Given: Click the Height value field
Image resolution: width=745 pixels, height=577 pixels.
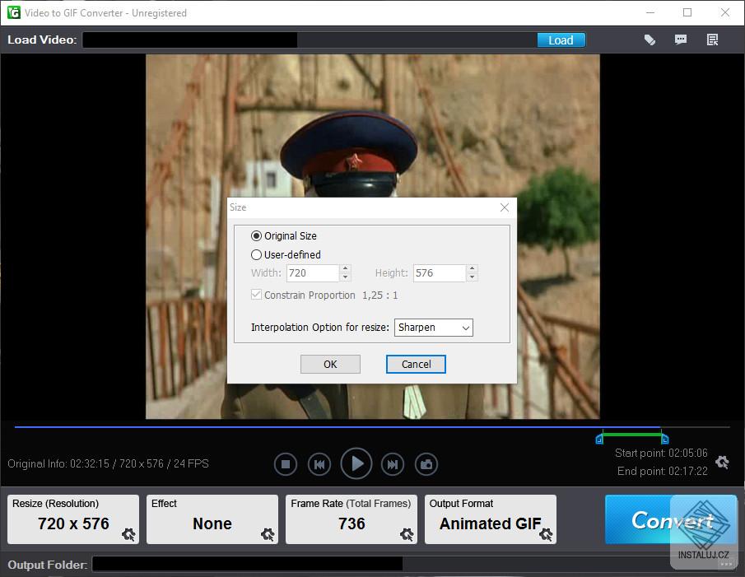Looking at the screenshot, I should (440, 273).
